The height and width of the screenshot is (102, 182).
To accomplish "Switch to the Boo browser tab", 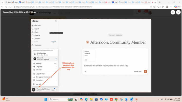I will click(x=8, y=2).
